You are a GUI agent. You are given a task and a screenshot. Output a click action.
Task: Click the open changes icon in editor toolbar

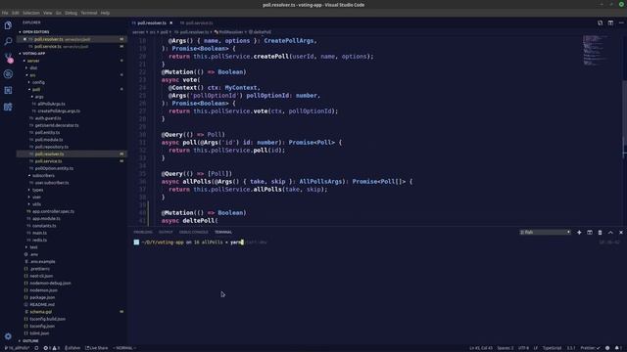coord(600,22)
